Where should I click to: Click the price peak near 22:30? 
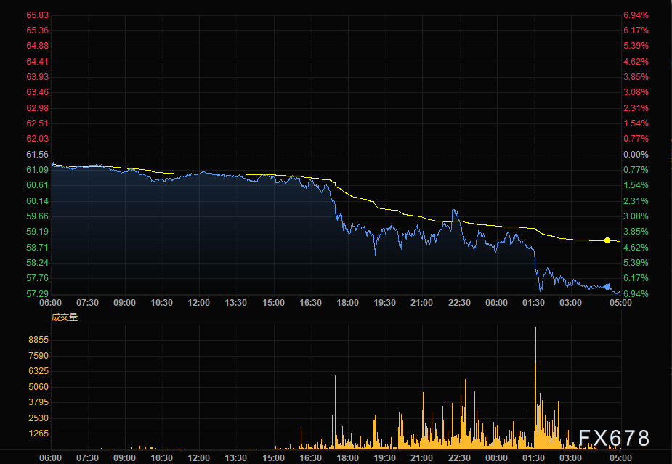click(x=455, y=211)
